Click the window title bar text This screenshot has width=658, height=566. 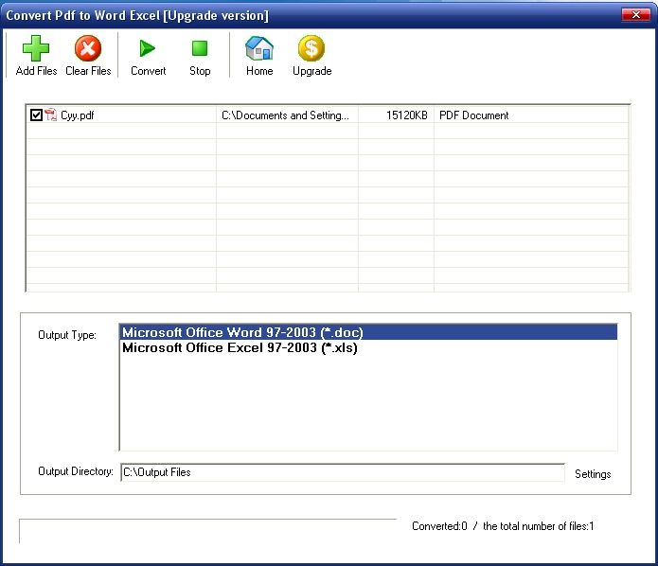click(137, 15)
